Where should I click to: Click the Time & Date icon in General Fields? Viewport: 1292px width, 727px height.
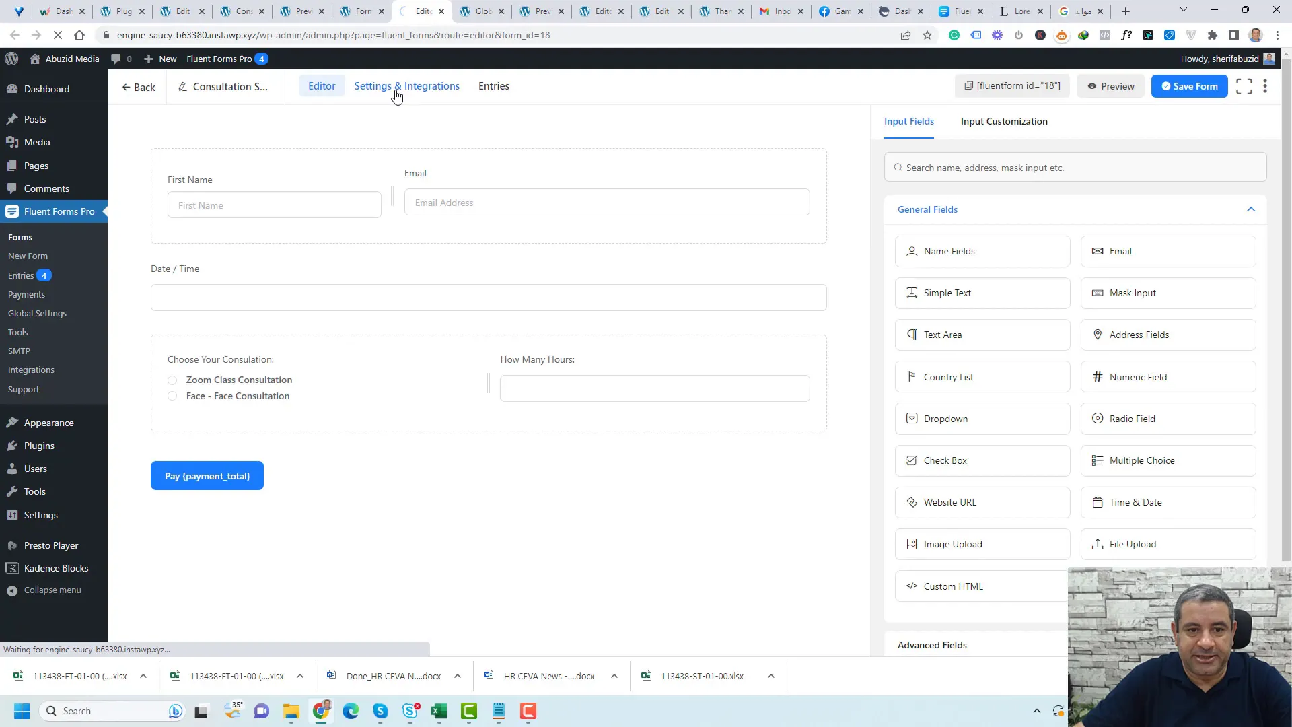(x=1098, y=501)
